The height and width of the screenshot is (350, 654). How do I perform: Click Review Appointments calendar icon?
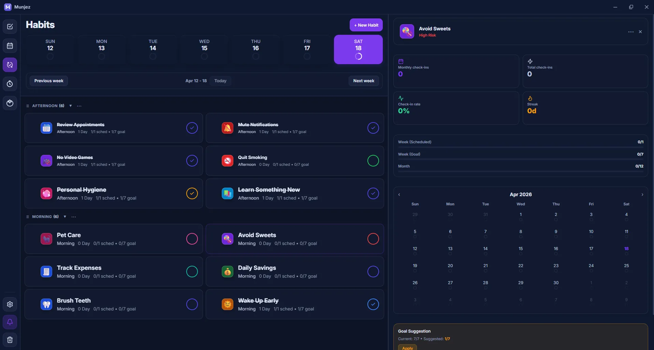tap(46, 128)
